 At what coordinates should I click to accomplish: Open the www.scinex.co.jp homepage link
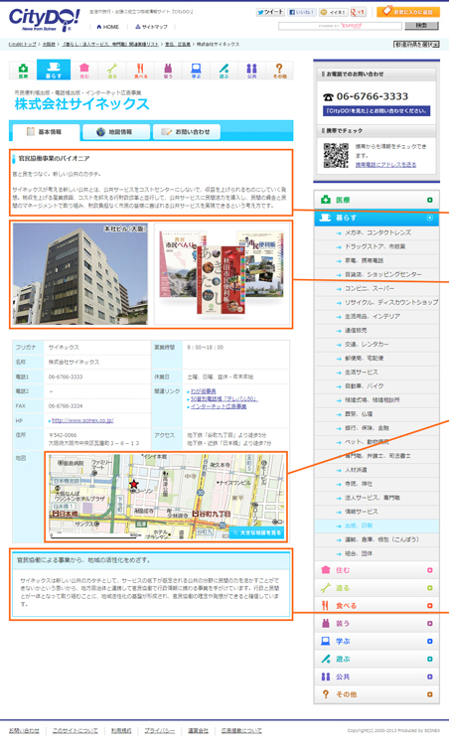82,420
